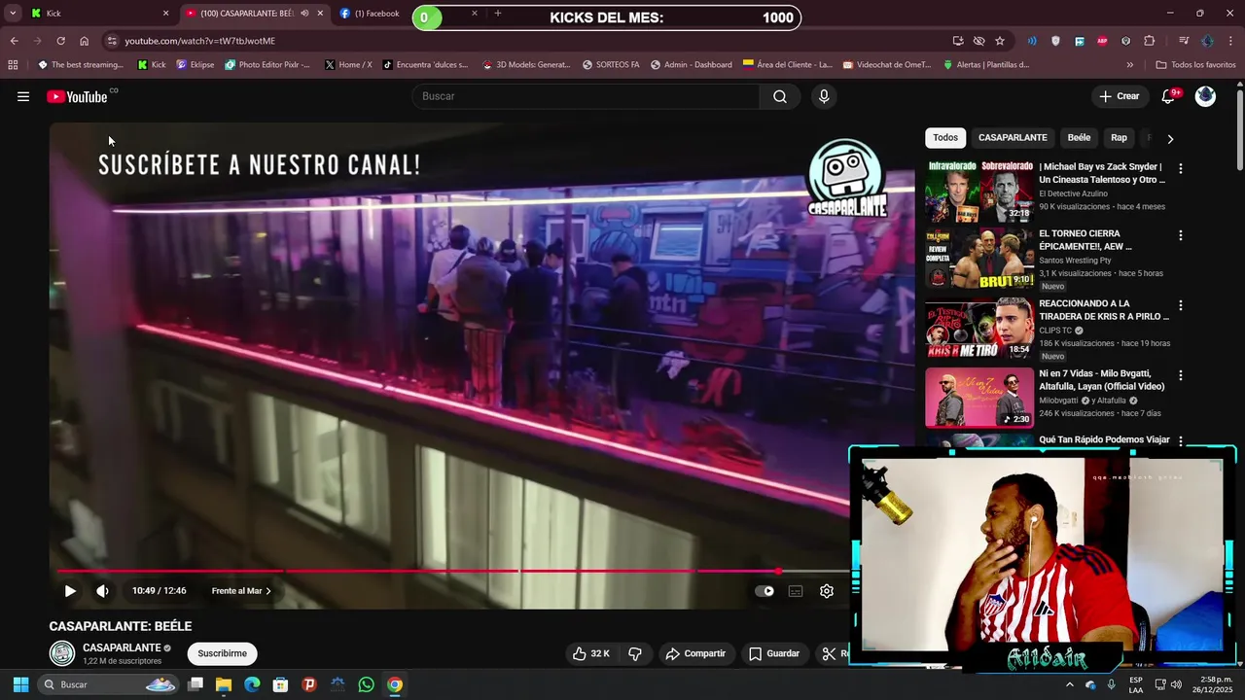Open the browser extensions puzzle menu
Image resolution: width=1245 pixels, height=700 pixels.
[1149, 41]
